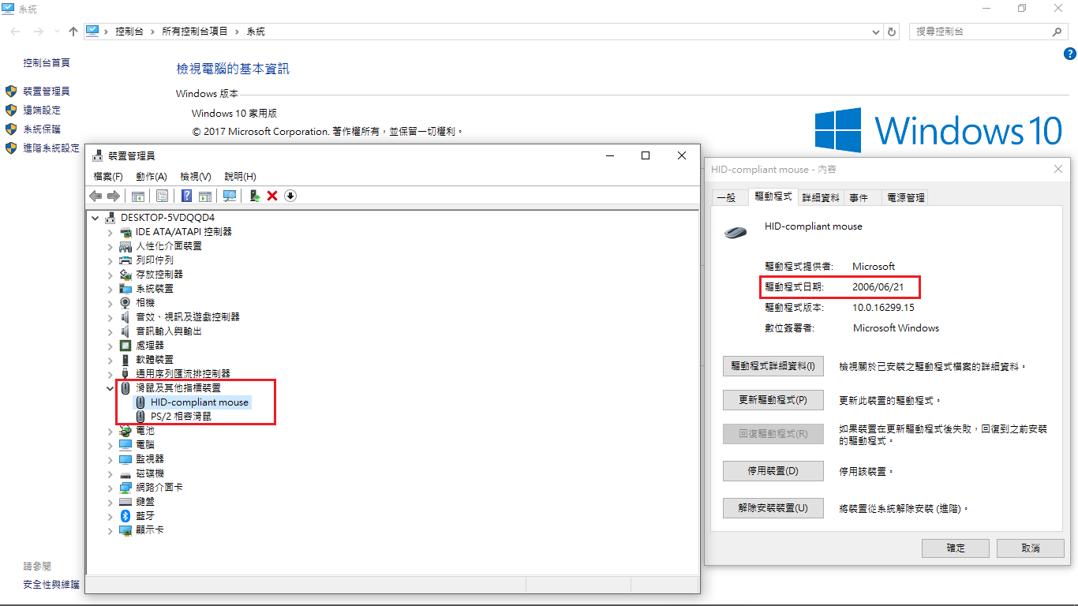This screenshot has height=606, width=1078.
Task: Open the 安全性與維護 link
Action: coord(51,585)
